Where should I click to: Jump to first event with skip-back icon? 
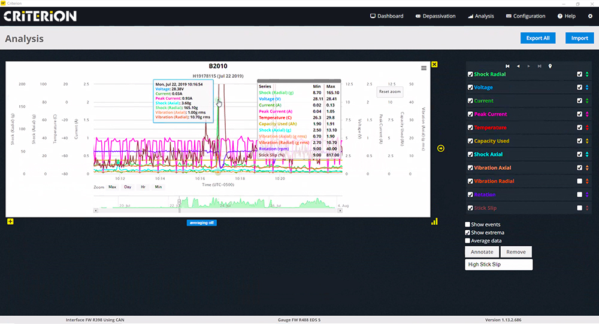(508, 66)
